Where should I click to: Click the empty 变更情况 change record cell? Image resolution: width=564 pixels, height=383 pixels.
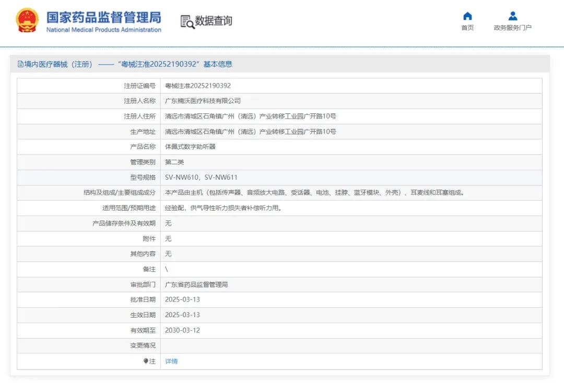coord(313,345)
